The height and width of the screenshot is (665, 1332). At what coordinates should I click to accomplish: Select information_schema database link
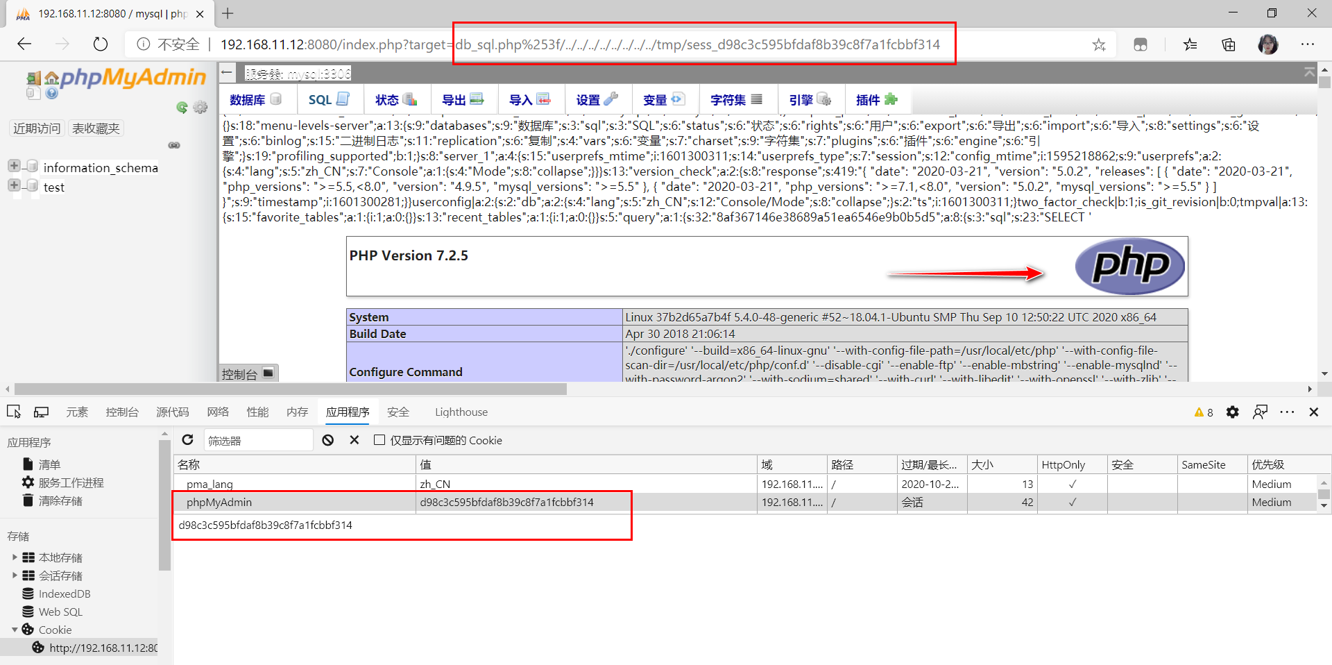click(x=101, y=167)
